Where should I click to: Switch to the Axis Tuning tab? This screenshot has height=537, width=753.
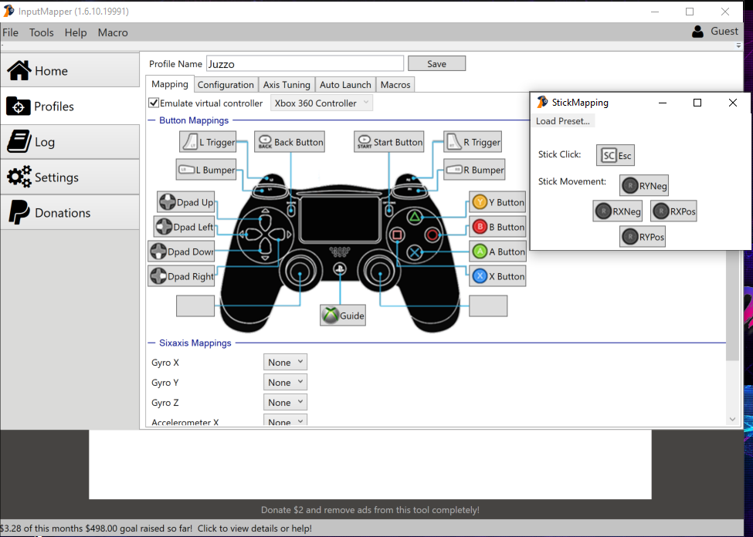coord(287,84)
